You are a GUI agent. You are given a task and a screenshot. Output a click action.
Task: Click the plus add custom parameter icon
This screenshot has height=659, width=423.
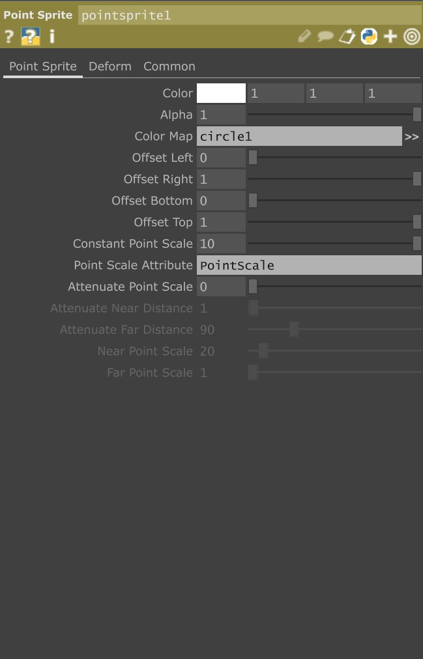click(x=390, y=36)
